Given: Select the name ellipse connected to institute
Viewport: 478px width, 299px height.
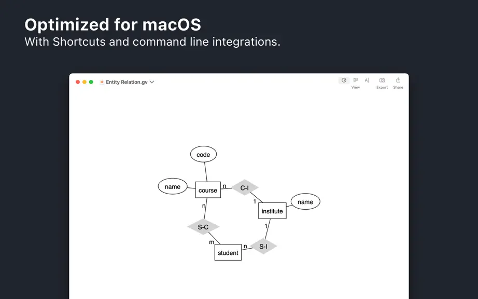Looking at the screenshot, I should (x=305, y=202).
